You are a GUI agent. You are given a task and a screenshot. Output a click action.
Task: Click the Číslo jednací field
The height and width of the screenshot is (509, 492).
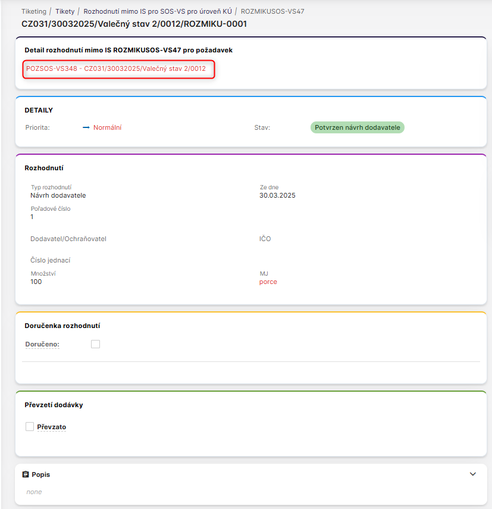pos(51,260)
